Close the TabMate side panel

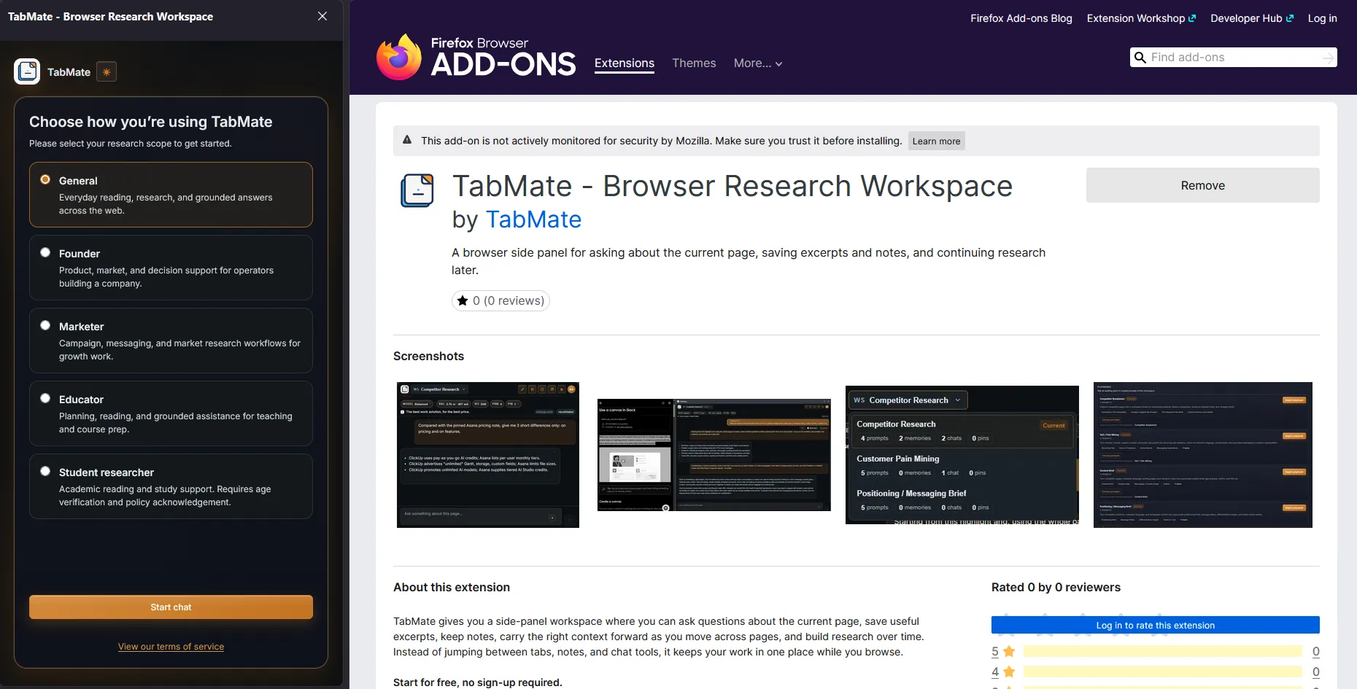click(x=322, y=16)
